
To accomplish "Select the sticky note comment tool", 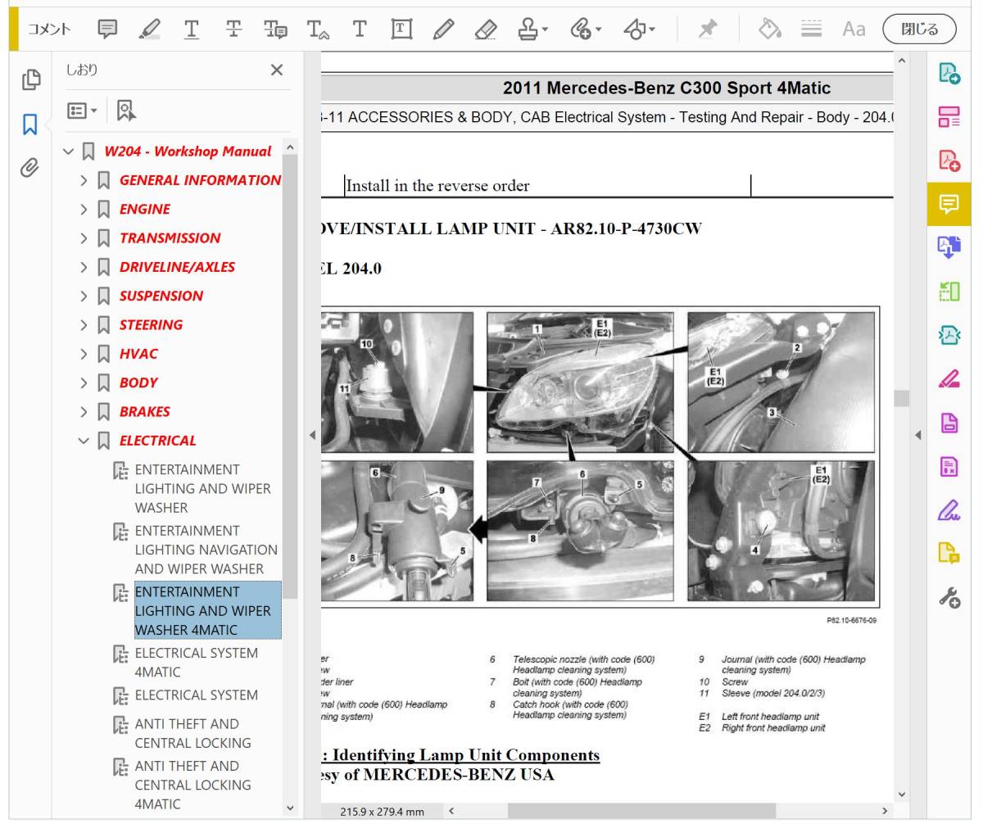I will (x=107, y=29).
